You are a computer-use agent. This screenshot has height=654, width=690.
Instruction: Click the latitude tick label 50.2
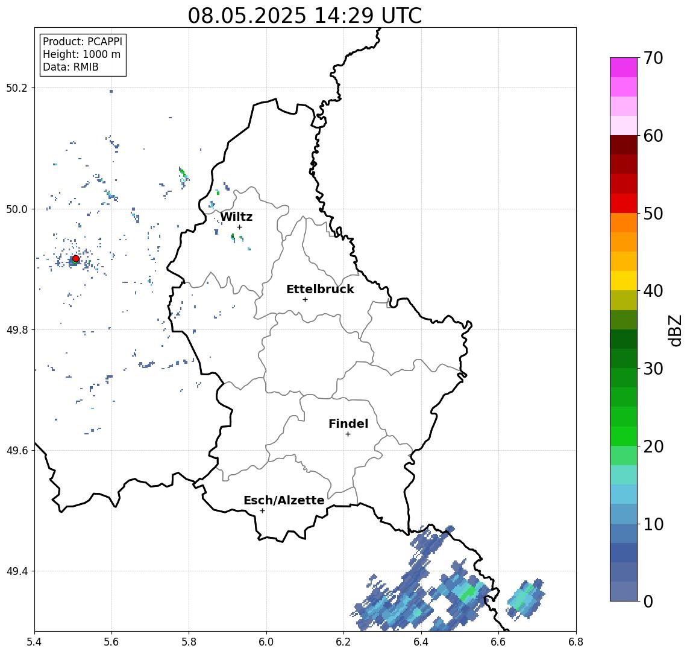(x=17, y=87)
